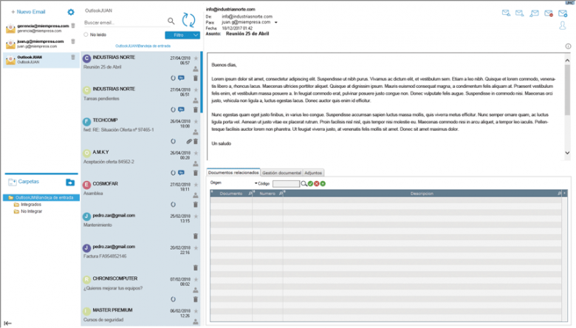Toggle the No leído radio button
Image resolution: width=576 pixels, height=328 pixels.
(x=86, y=34)
